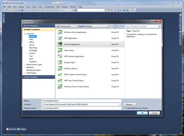The image size is (184, 136).
Task: Expand Other Project Types node
Action: coord(25,65)
